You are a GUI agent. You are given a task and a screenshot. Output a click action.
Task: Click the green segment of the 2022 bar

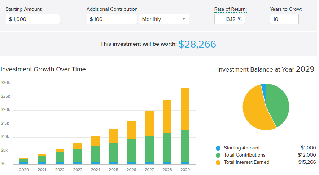(x=60, y=157)
